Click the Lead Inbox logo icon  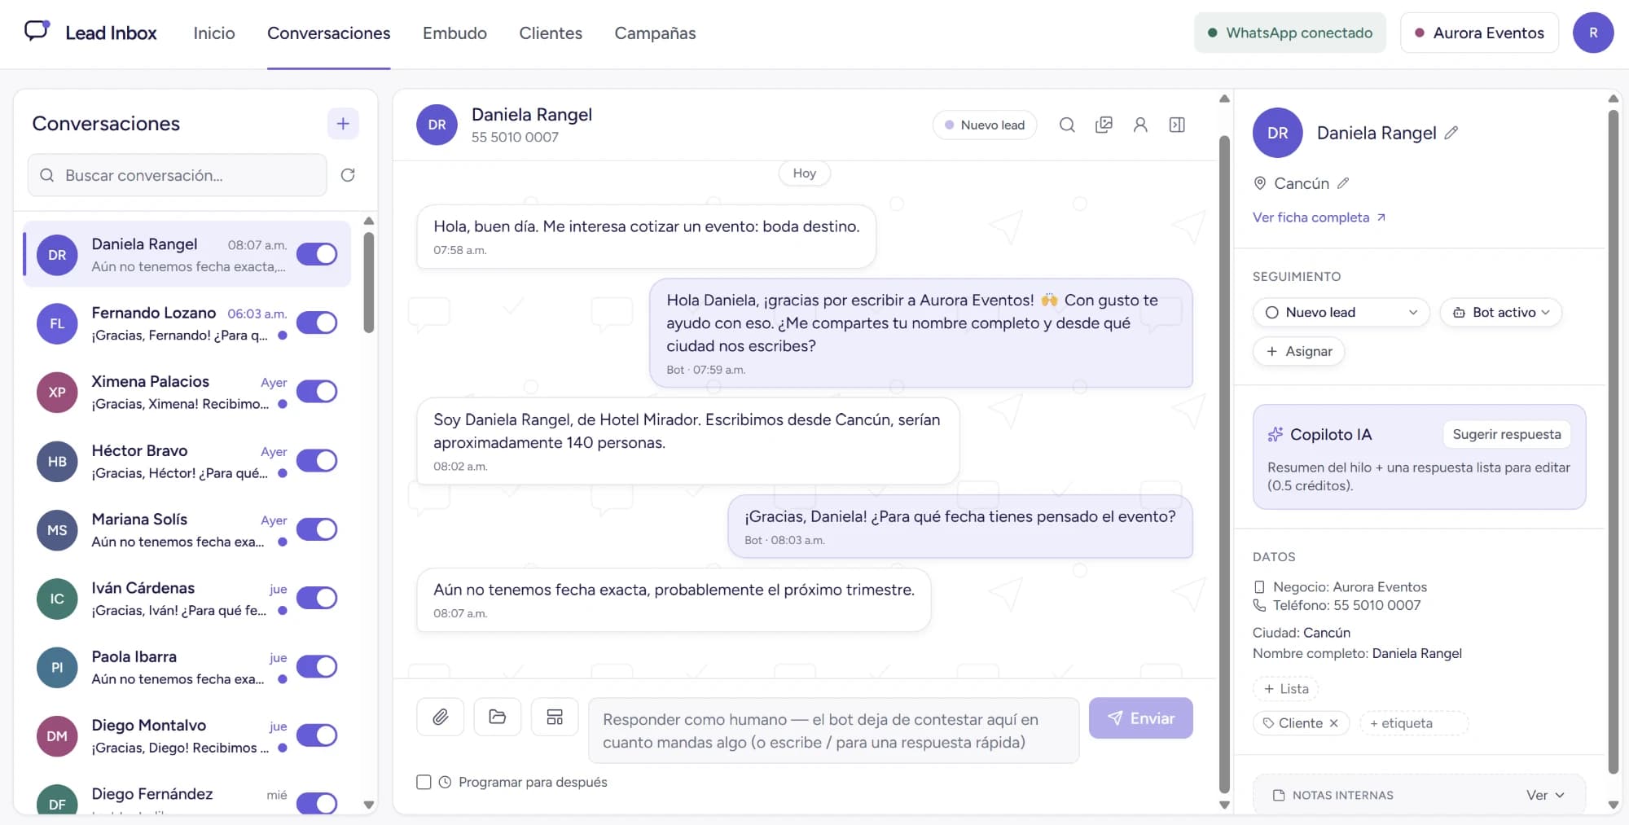tap(37, 31)
